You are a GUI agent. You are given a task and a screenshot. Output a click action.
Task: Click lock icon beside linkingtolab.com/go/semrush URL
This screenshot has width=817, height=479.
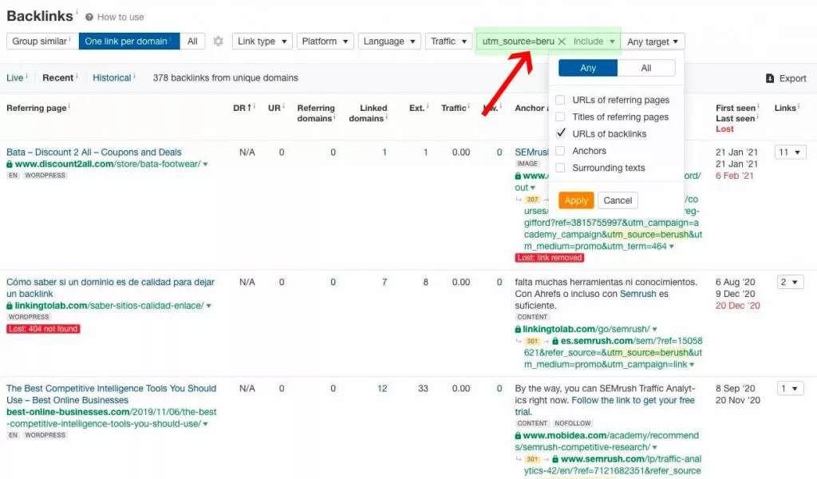[518, 330]
